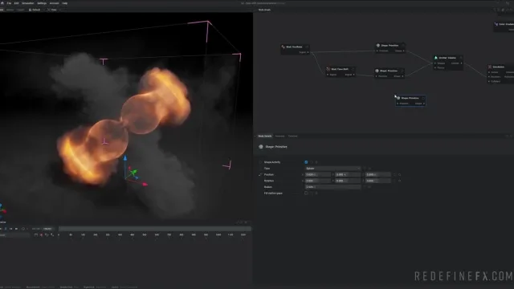Expand the View dropdown in viewport toolbar
This screenshot has height=289, width=514.
coord(52,10)
